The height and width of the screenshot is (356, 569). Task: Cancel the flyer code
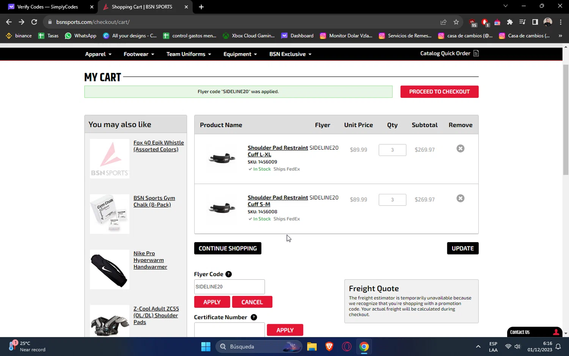tap(252, 302)
